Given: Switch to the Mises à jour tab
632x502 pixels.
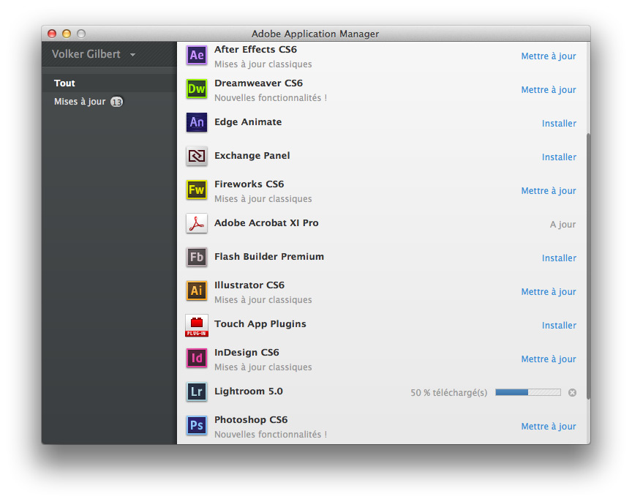Looking at the screenshot, I should [109, 102].
